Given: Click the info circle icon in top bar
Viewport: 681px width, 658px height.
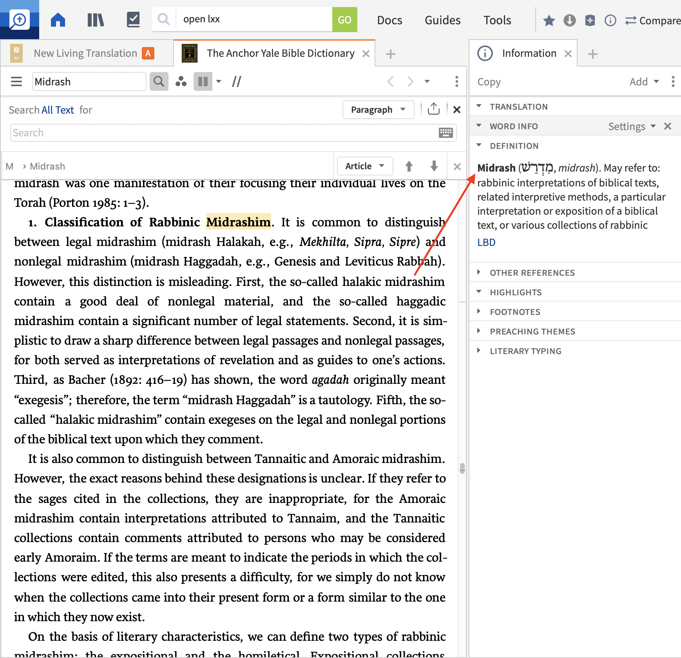Looking at the screenshot, I should 610,20.
